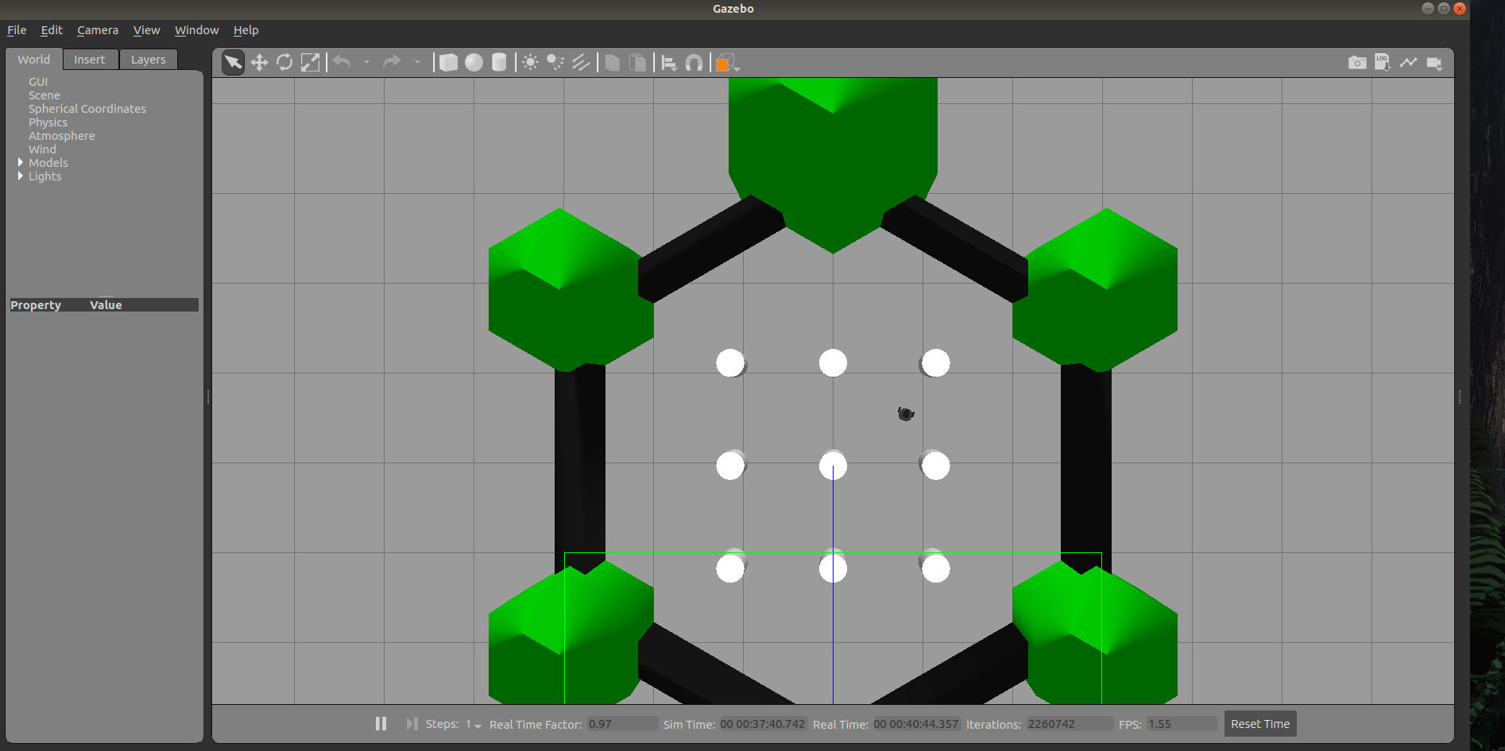This screenshot has height=751, width=1505.
Task: Expand the Lights tree item
Action: [x=21, y=176]
